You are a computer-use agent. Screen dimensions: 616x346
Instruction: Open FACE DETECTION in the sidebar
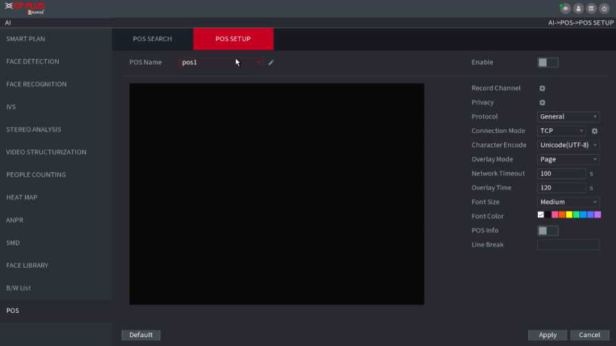pyautogui.click(x=32, y=62)
